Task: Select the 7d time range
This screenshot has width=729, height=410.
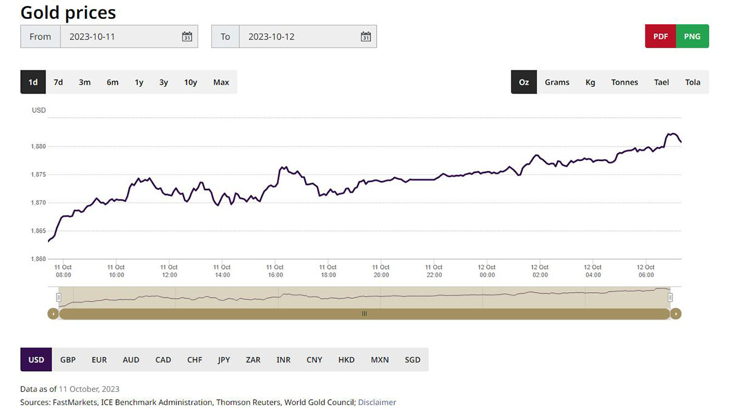Action: click(58, 82)
